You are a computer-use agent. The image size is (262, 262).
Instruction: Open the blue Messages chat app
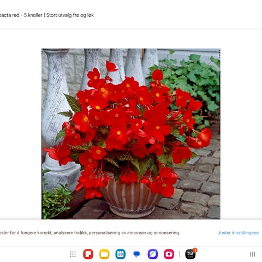[x=136, y=254]
